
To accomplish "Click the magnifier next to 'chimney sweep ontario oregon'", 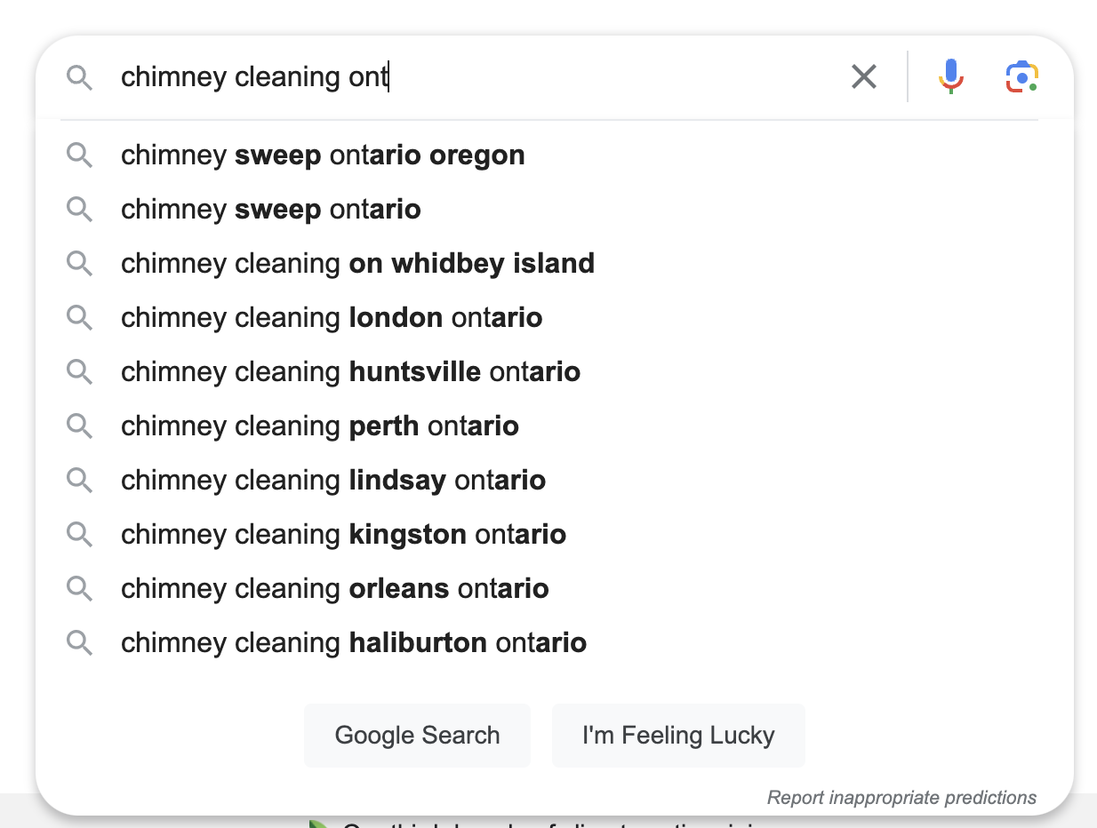I will click(x=79, y=155).
